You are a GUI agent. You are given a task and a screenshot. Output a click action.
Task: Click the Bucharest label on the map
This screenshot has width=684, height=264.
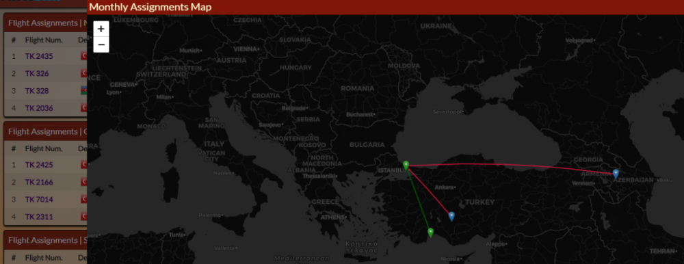click(x=360, y=114)
